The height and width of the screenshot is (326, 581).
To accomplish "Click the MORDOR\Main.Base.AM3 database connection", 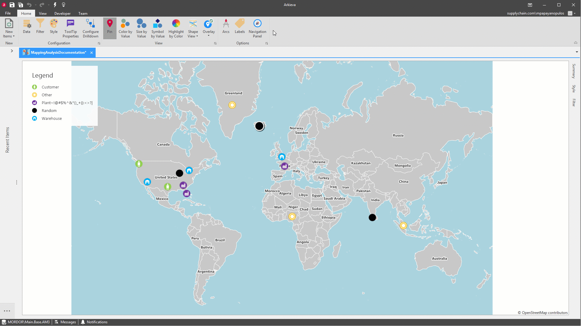I will coord(26,322).
